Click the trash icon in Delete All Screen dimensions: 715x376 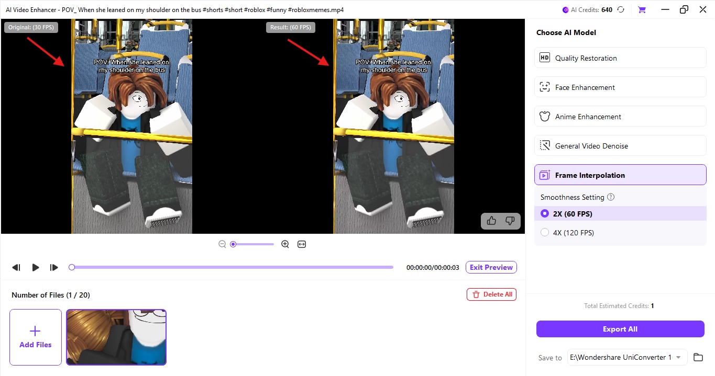point(476,294)
